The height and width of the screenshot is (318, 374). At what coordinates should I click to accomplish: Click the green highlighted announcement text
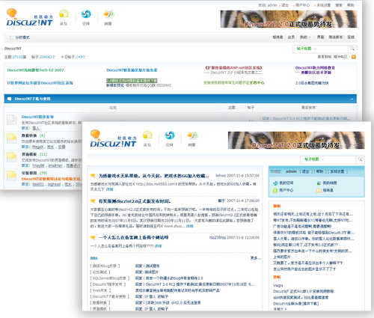point(132,81)
